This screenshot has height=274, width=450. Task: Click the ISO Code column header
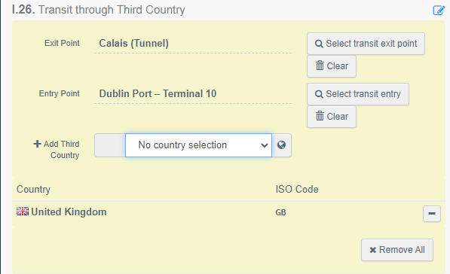click(x=297, y=190)
